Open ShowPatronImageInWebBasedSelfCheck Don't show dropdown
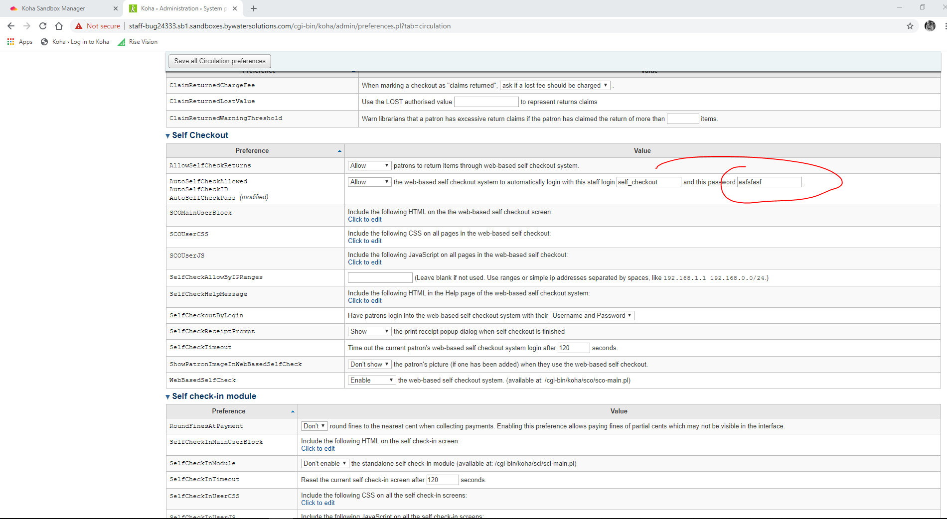 point(369,365)
